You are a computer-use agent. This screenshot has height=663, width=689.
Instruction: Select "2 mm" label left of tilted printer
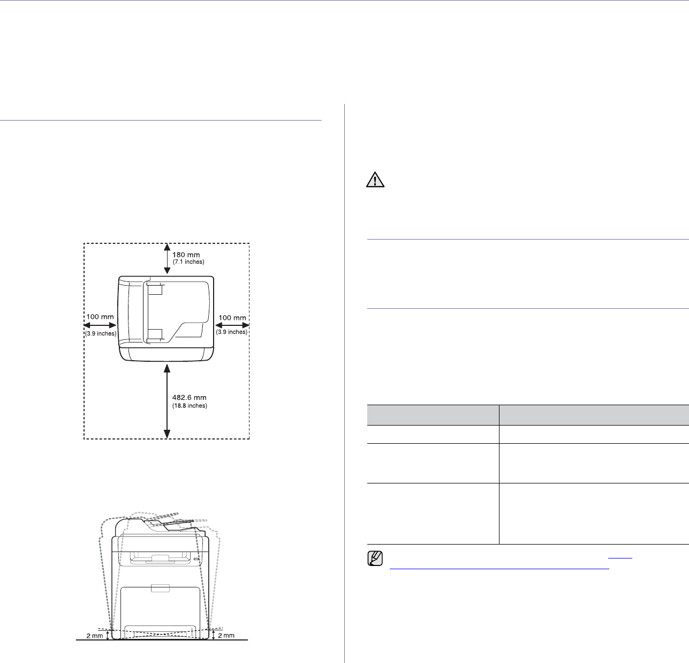click(94, 636)
